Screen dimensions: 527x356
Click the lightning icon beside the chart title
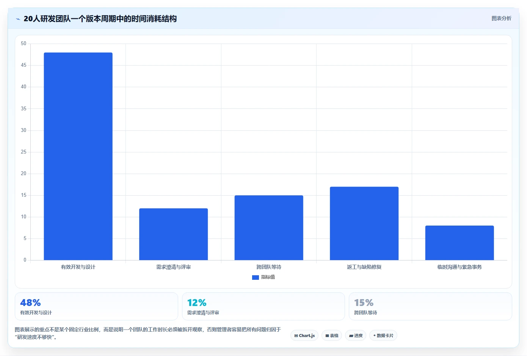tap(18, 19)
